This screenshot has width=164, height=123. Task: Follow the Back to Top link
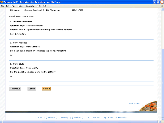tap(133, 103)
